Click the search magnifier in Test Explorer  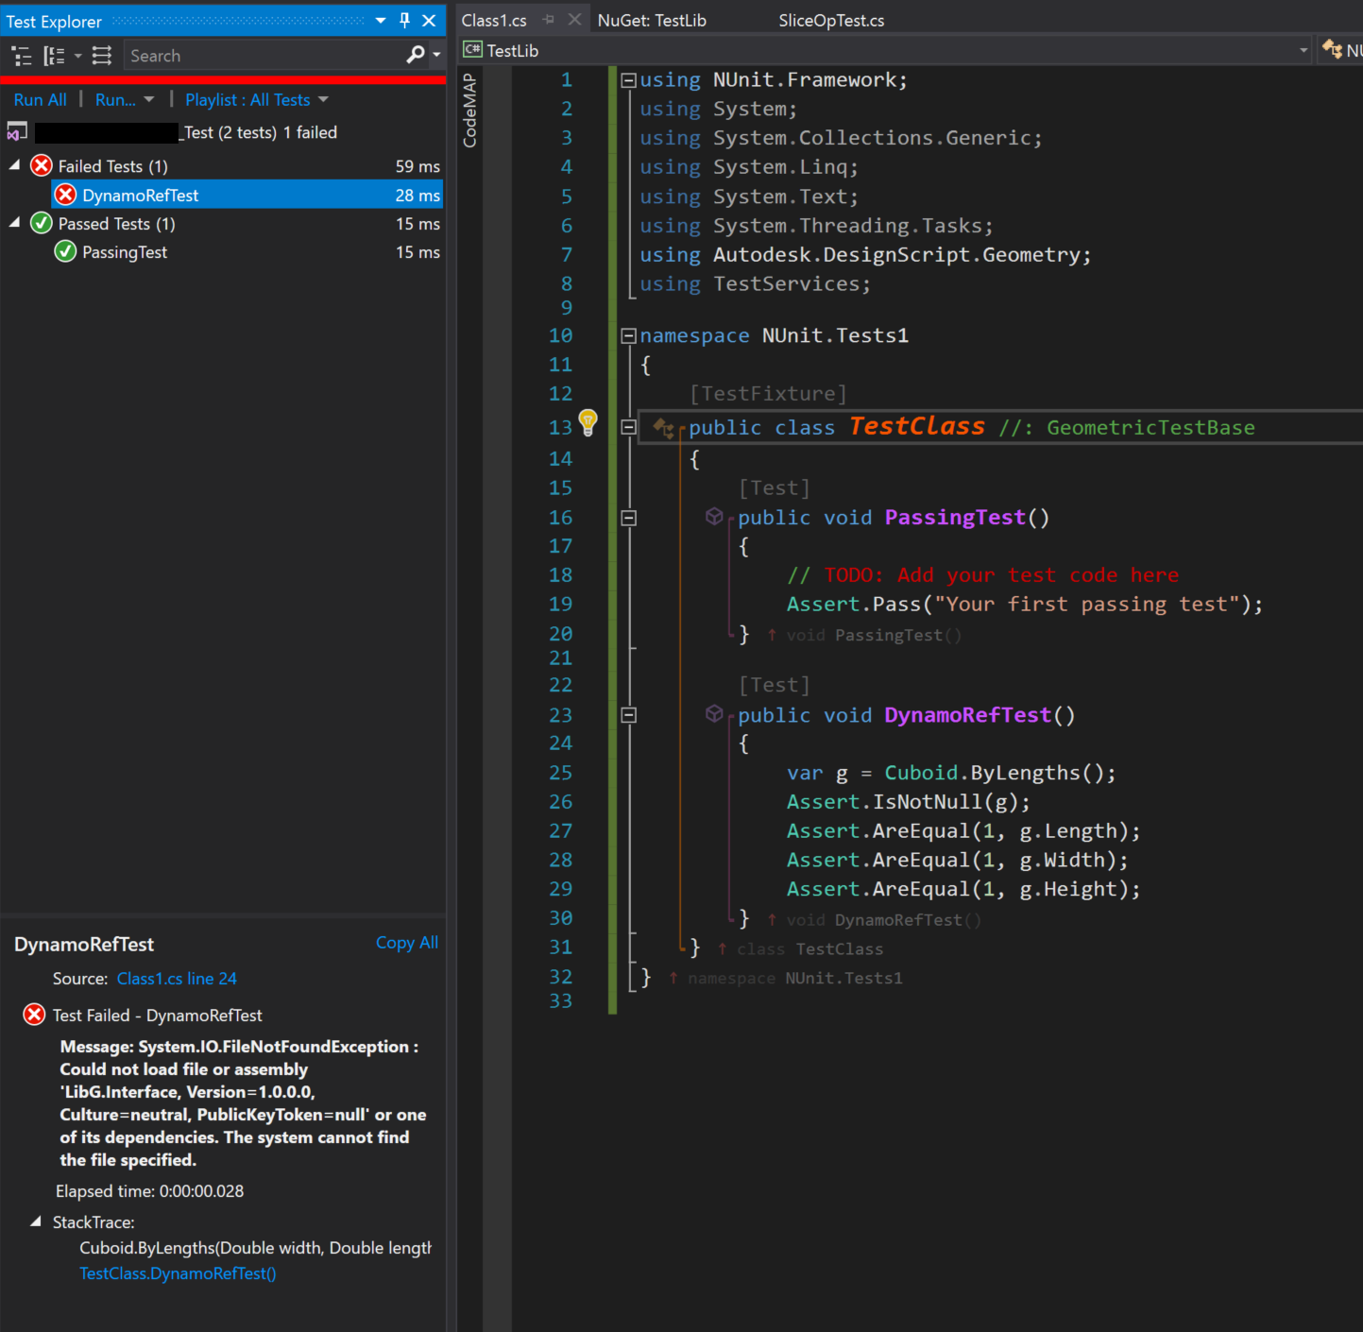click(x=414, y=55)
